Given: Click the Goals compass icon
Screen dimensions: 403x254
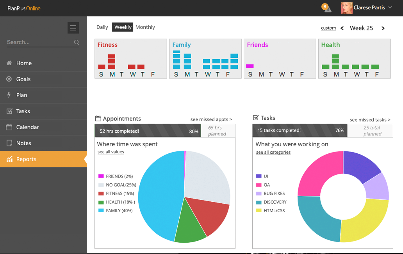Looking at the screenshot, I should tap(9, 79).
